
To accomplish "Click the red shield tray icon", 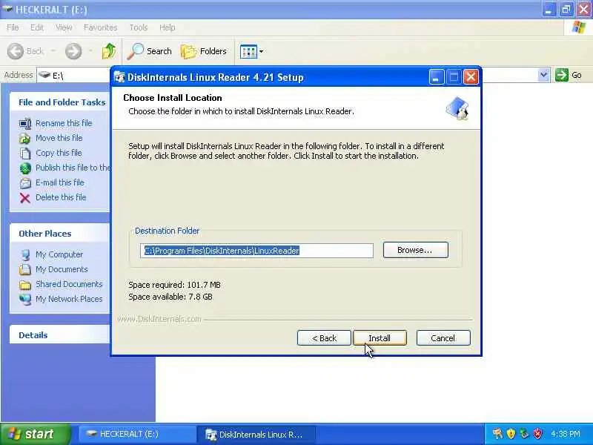I will (537, 434).
